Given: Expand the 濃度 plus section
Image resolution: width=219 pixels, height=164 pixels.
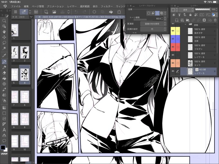Looking at the screenshot, I should pyautogui.click(x=128, y=24).
